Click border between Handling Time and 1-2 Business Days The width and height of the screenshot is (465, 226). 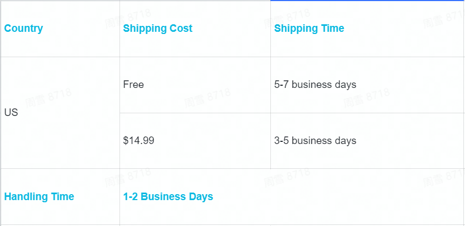pos(120,197)
